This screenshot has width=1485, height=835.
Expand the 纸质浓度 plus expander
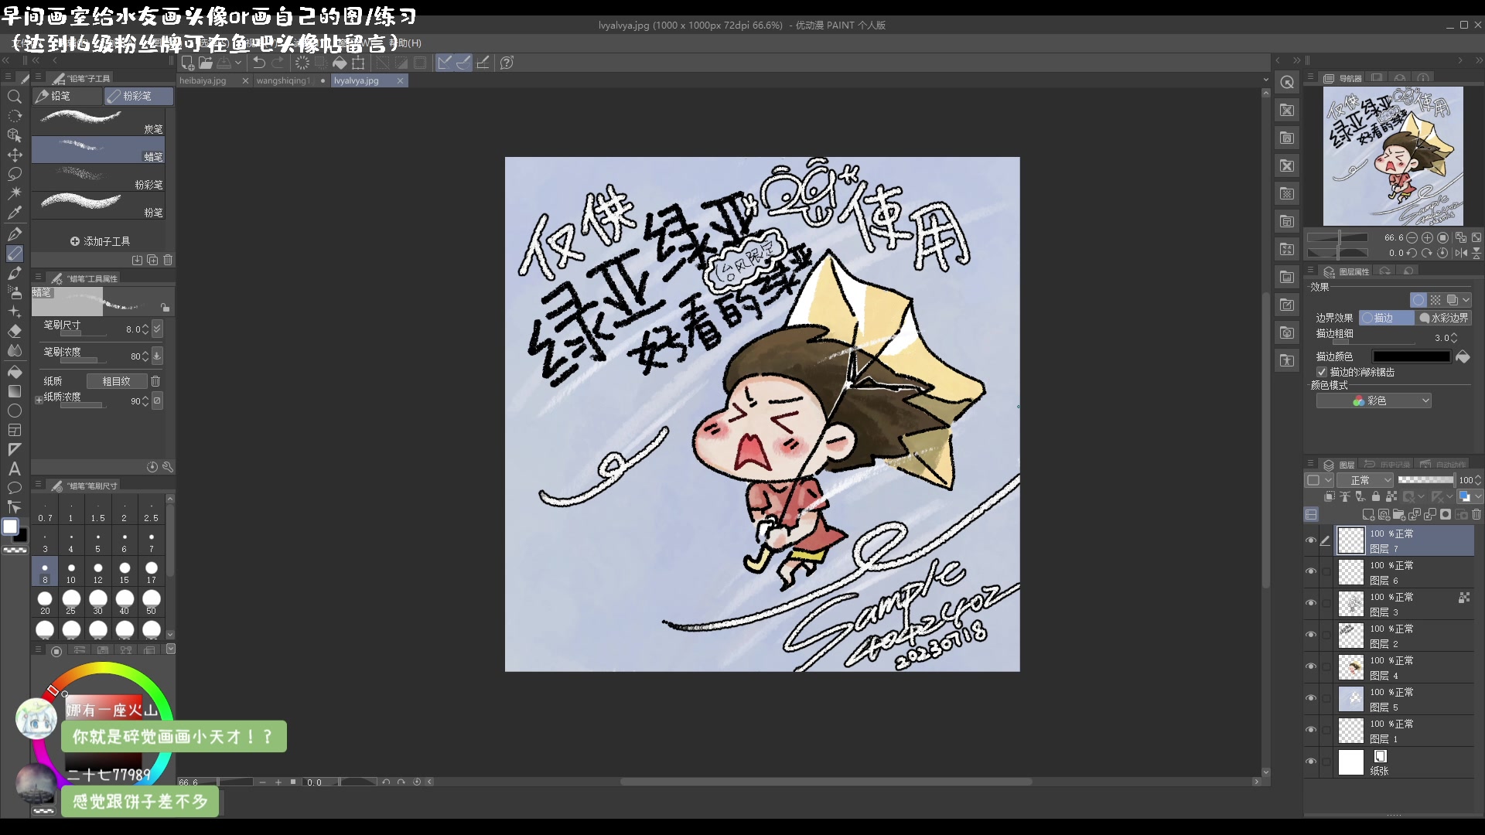pyautogui.click(x=39, y=400)
